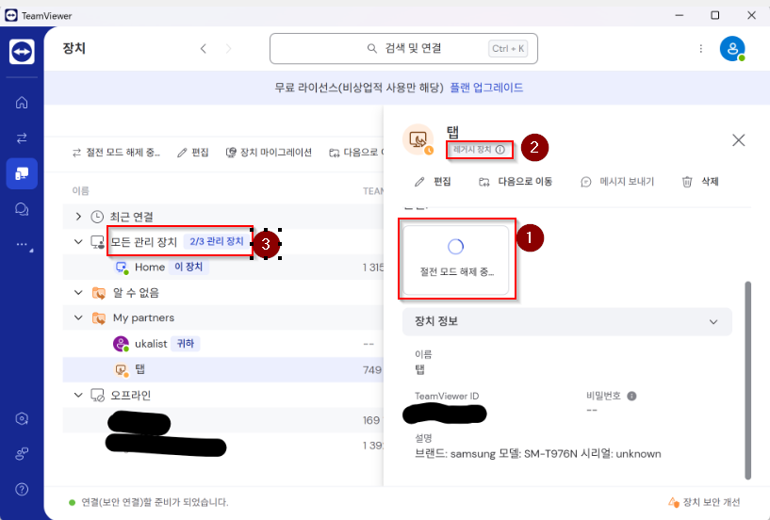The image size is (770, 520).
Task: Click 다음으로 이동 in the detail panel
Action: [x=516, y=182]
